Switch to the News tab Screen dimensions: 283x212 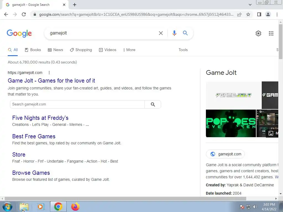coord(55,50)
